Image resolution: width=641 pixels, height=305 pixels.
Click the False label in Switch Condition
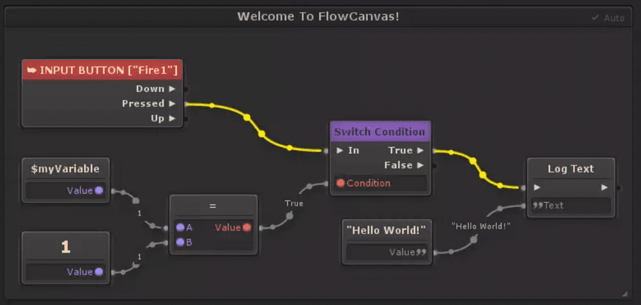point(398,165)
